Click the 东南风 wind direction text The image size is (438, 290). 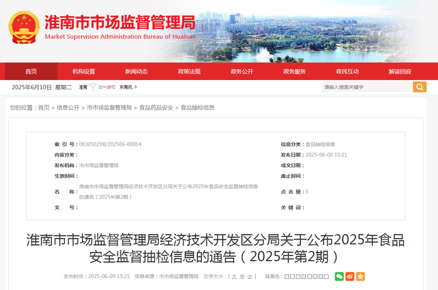(126, 87)
